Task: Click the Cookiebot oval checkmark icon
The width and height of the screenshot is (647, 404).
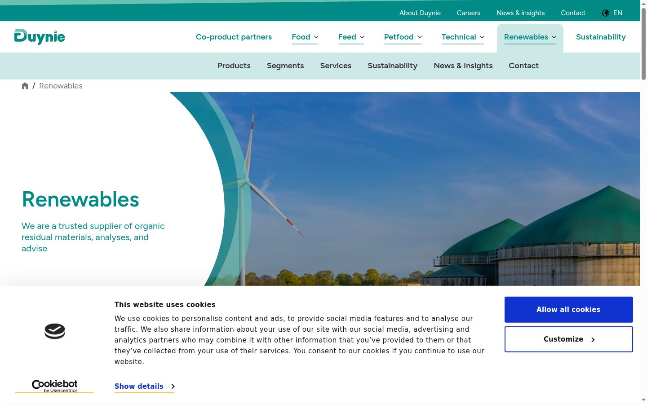Action: click(55, 331)
